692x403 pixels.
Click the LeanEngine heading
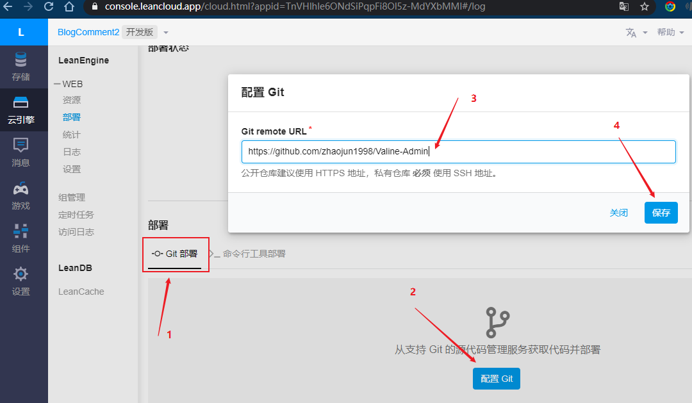coord(83,60)
